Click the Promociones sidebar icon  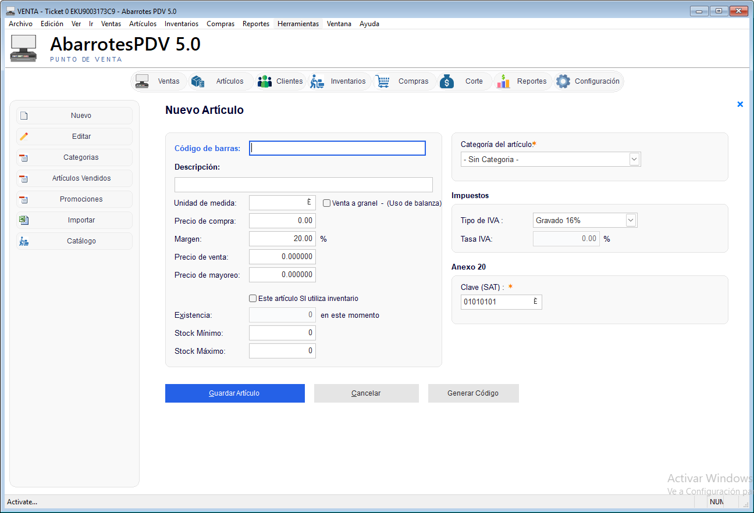(x=24, y=199)
